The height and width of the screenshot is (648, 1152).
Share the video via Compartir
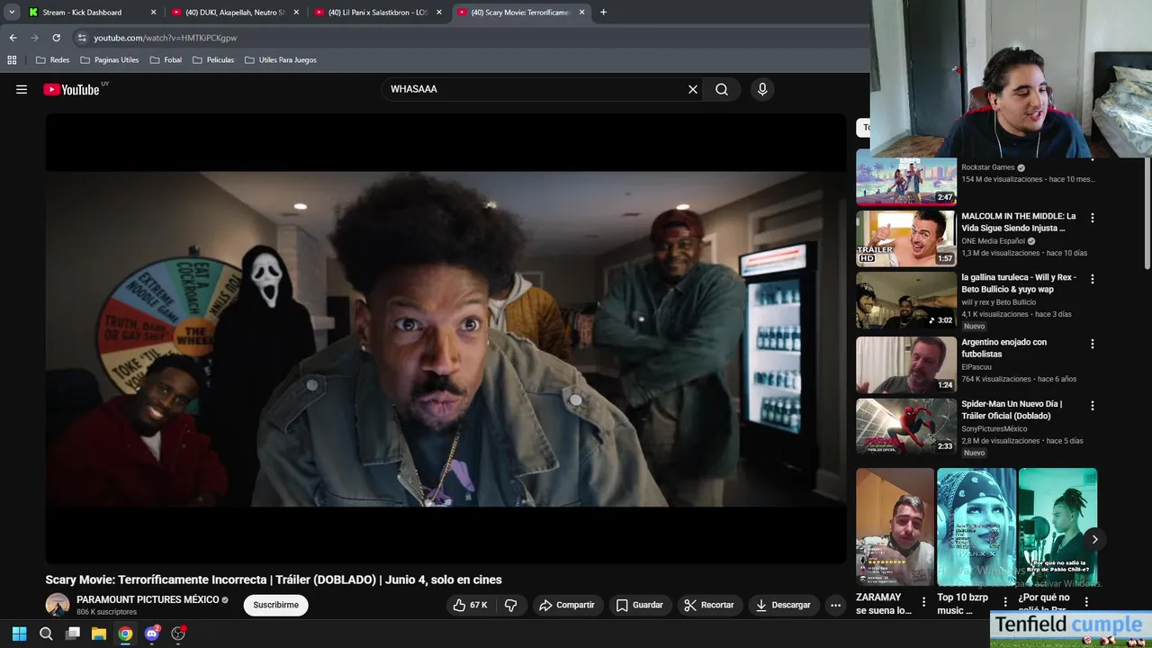566,605
